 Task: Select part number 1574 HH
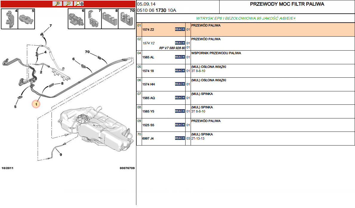149,85
